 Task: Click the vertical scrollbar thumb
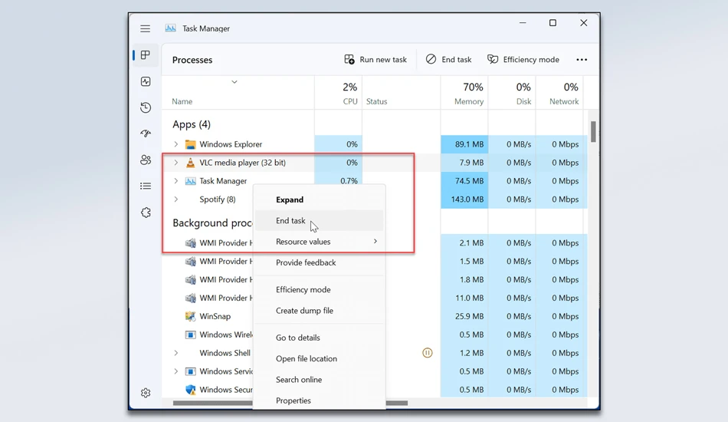[593, 131]
